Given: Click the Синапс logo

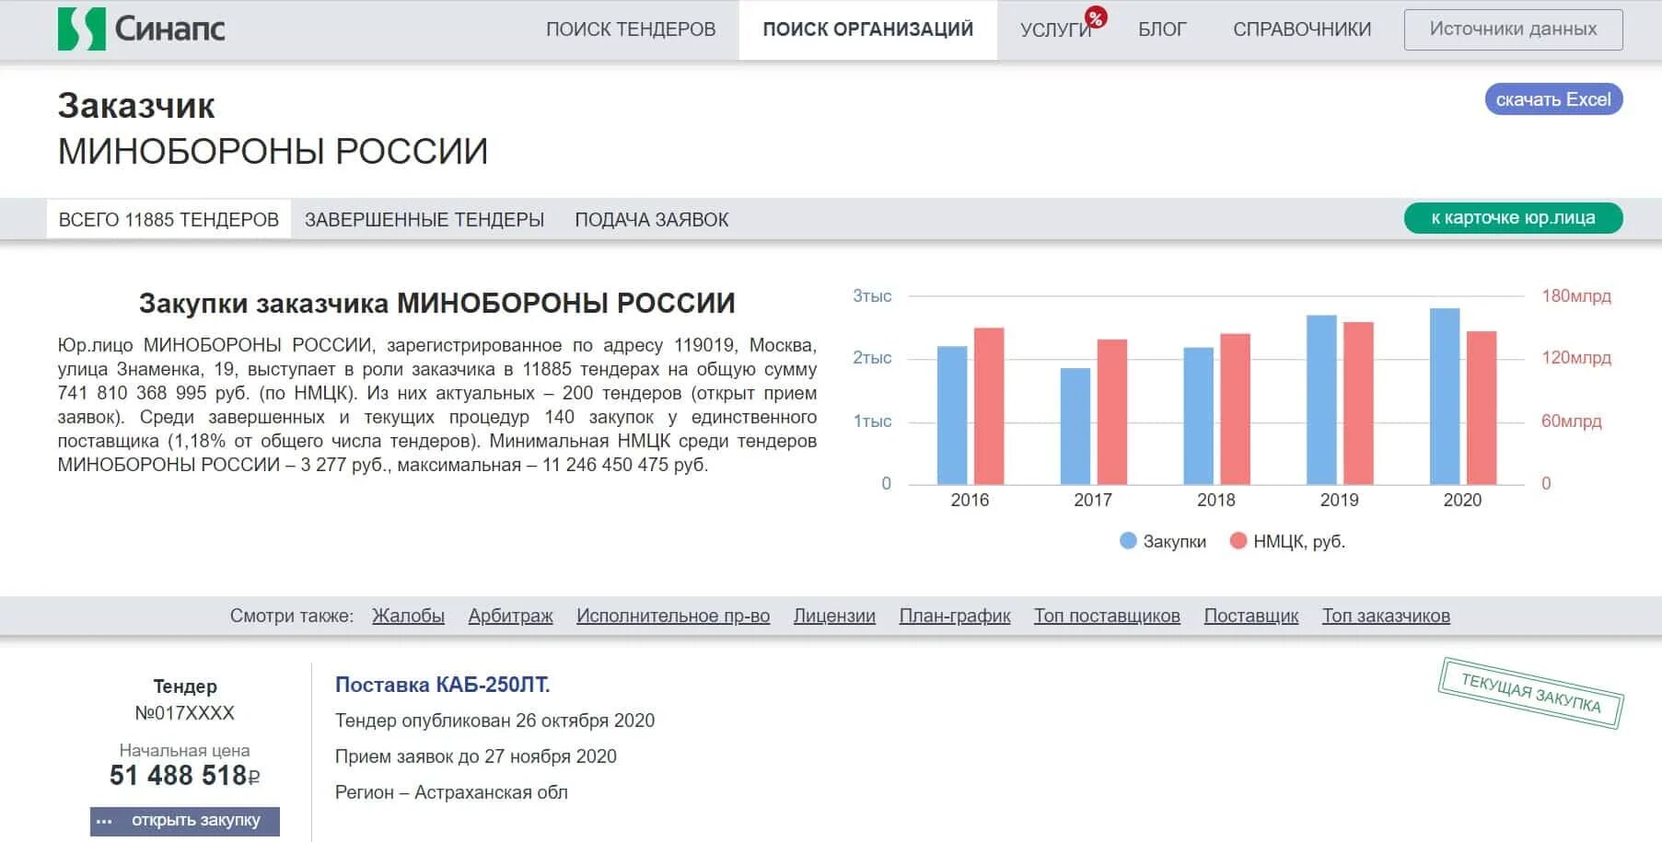Looking at the screenshot, I should 141,29.
